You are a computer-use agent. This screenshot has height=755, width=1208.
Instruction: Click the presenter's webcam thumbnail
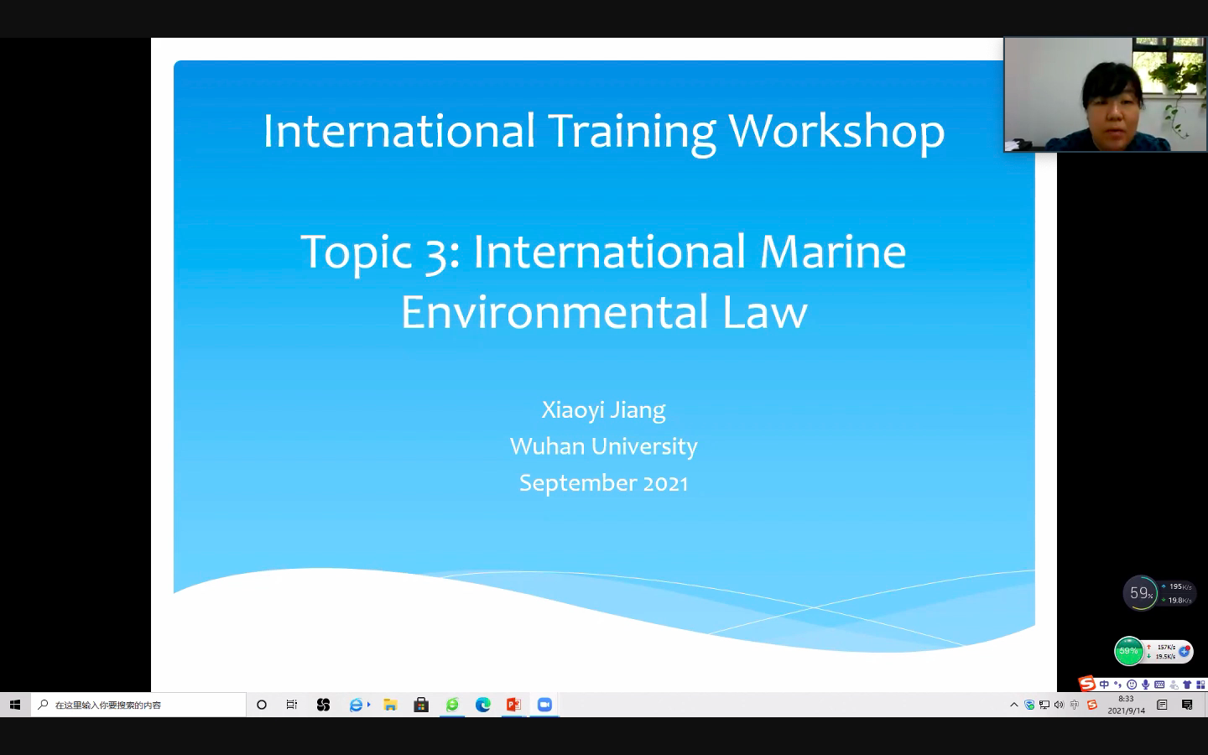click(1105, 94)
